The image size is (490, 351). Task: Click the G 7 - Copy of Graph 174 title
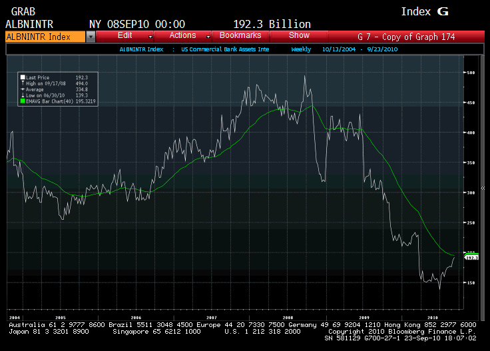point(406,37)
